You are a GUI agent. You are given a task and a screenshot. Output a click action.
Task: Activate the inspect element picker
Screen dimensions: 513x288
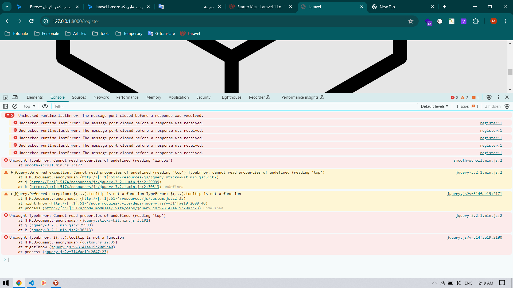coord(6,97)
